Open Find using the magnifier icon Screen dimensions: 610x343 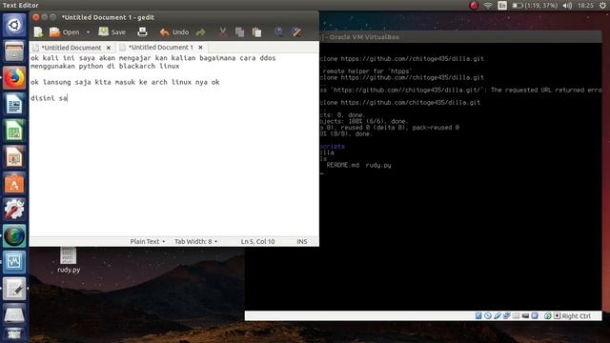coord(278,32)
